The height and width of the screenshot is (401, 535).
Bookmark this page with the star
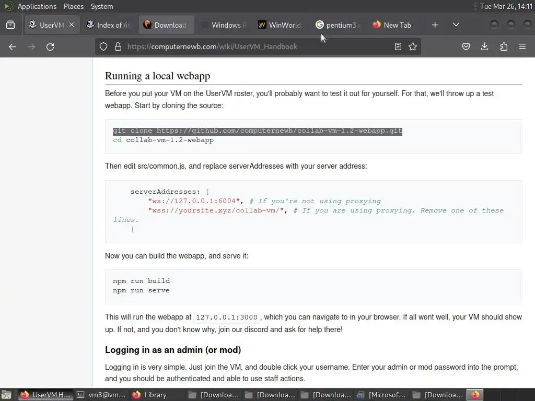coord(413,46)
